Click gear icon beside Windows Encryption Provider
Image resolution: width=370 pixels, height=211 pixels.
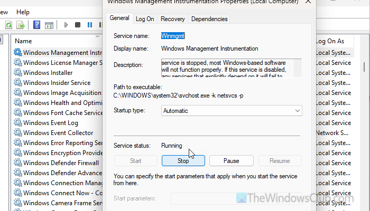17,152
